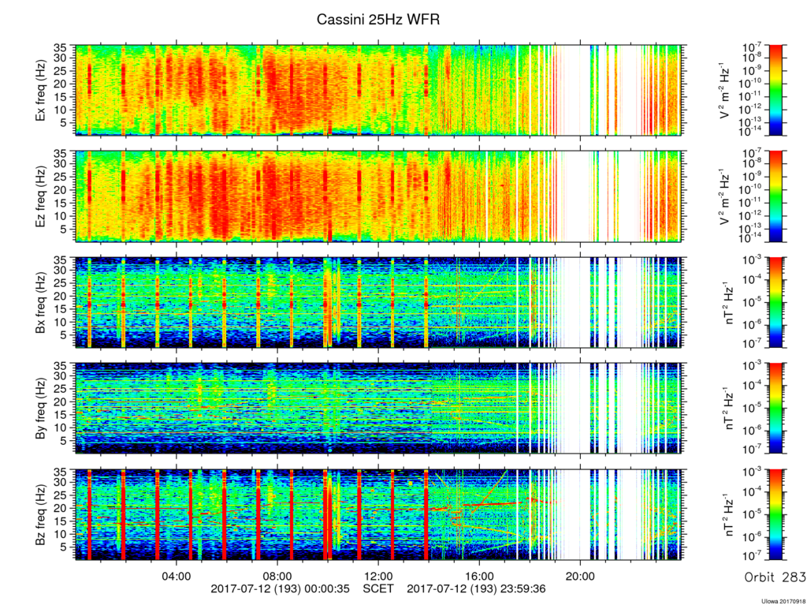This screenshot has height=605, width=807.
Task: Select the "Ez freq (Hz)" axis label
Action: tap(40, 197)
